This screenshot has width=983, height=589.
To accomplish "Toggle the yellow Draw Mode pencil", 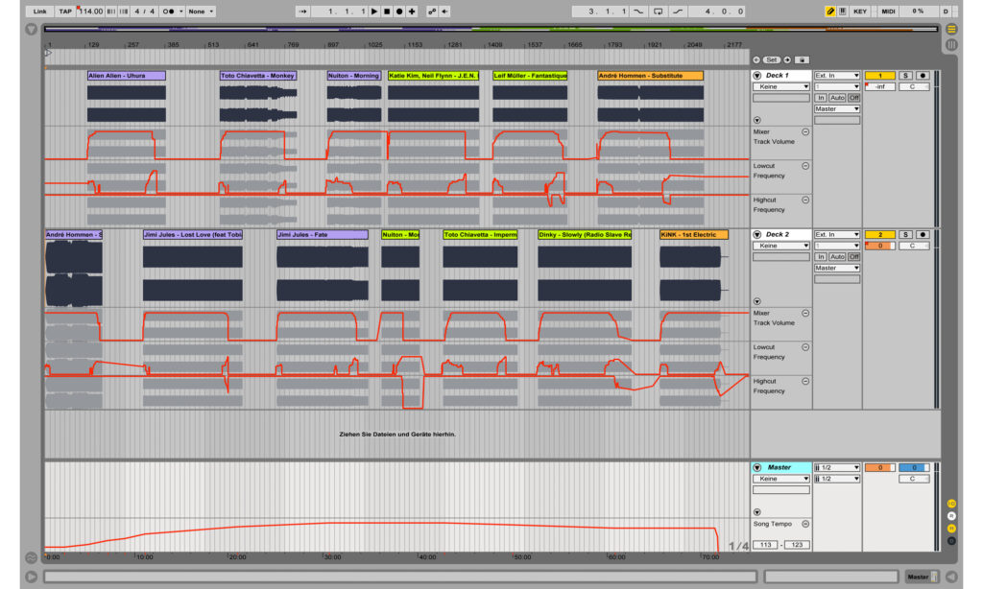I will click(x=830, y=12).
